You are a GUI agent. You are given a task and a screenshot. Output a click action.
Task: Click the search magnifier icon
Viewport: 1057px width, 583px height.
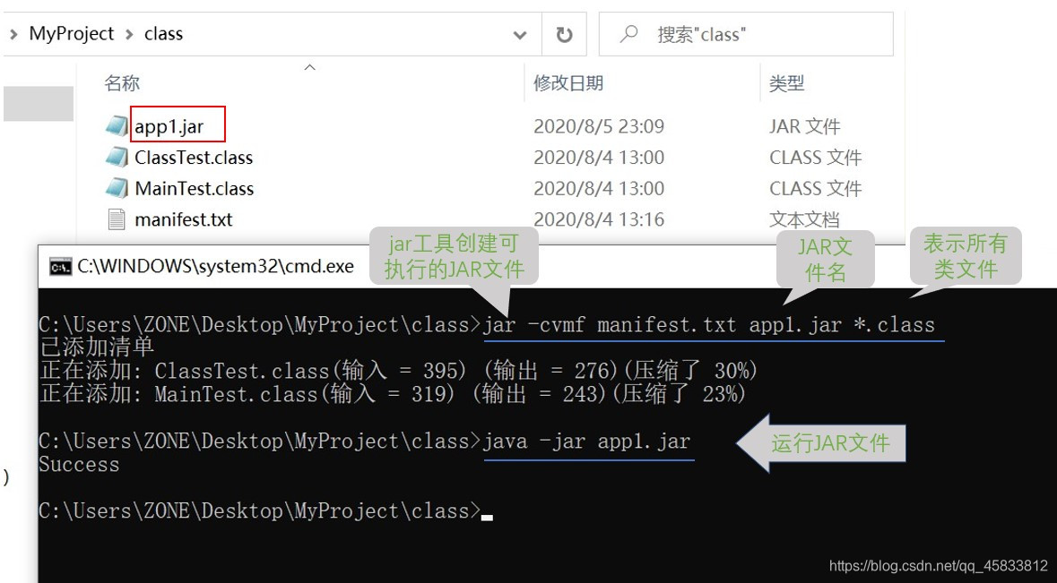point(628,34)
